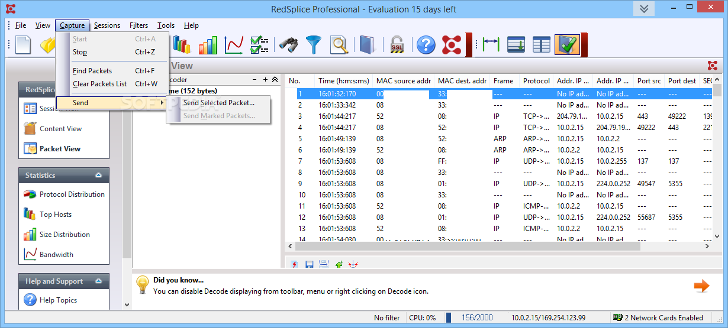Click the Content View box icon
The width and height of the screenshot is (728, 328).
point(30,128)
